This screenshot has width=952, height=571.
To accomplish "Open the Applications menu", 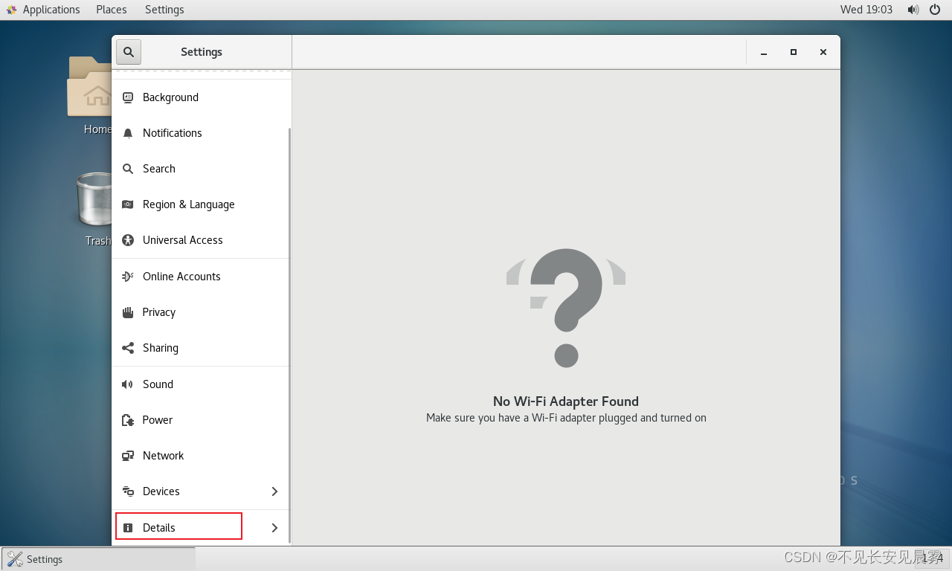I will click(51, 10).
